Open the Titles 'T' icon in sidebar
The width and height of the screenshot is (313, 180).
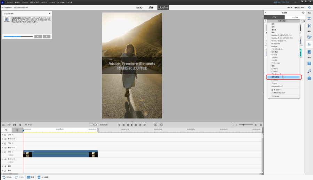(309, 63)
